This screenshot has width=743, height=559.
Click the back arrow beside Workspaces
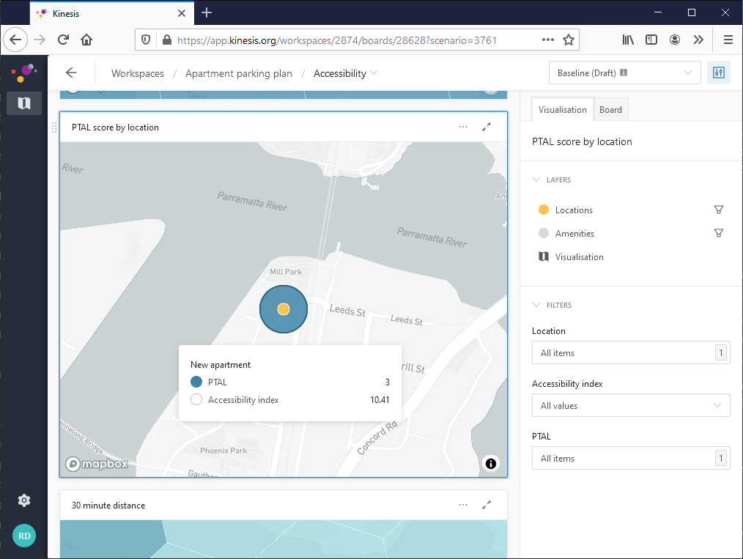point(71,73)
